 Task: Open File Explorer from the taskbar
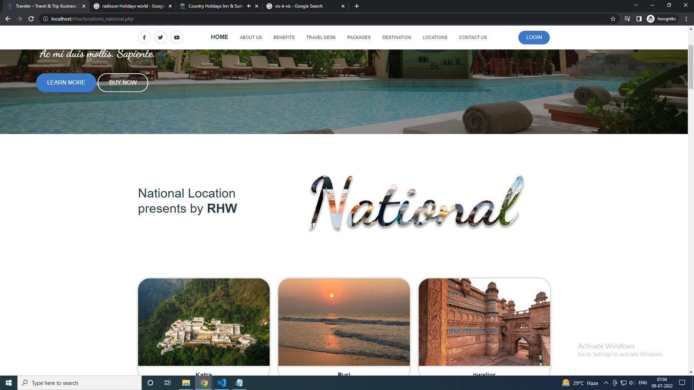click(186, 383)
